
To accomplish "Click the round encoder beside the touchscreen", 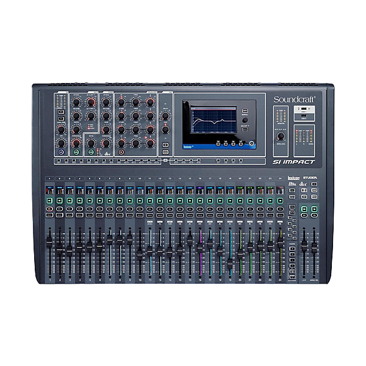I will pyautogui.click(x=245, y=120).
